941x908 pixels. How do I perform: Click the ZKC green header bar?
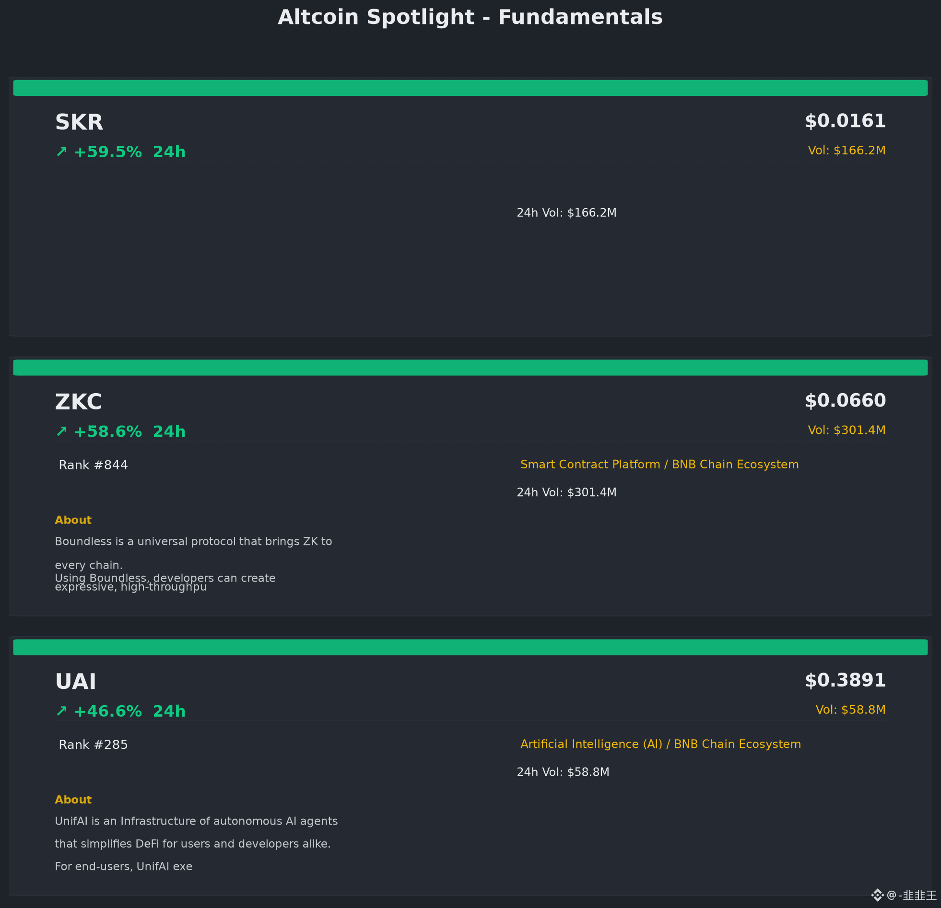(470, 368)
